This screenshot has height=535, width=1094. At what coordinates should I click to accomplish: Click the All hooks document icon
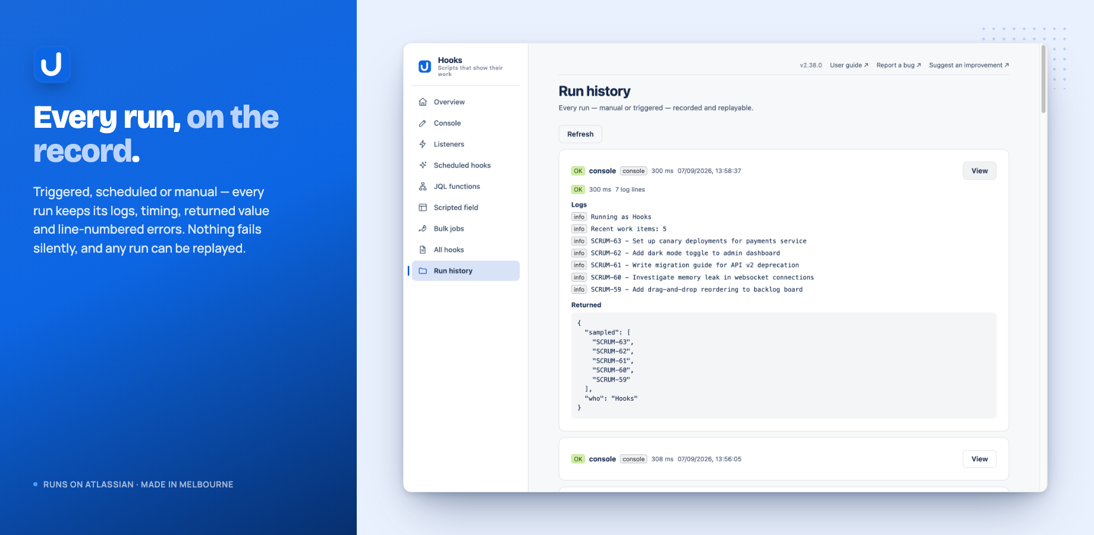pyautogui.click(x=423, y=250)
